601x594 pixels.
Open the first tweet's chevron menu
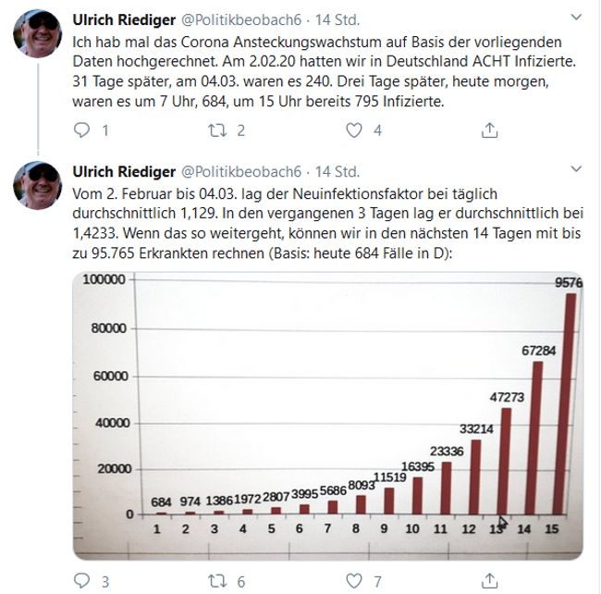(576, 17)
